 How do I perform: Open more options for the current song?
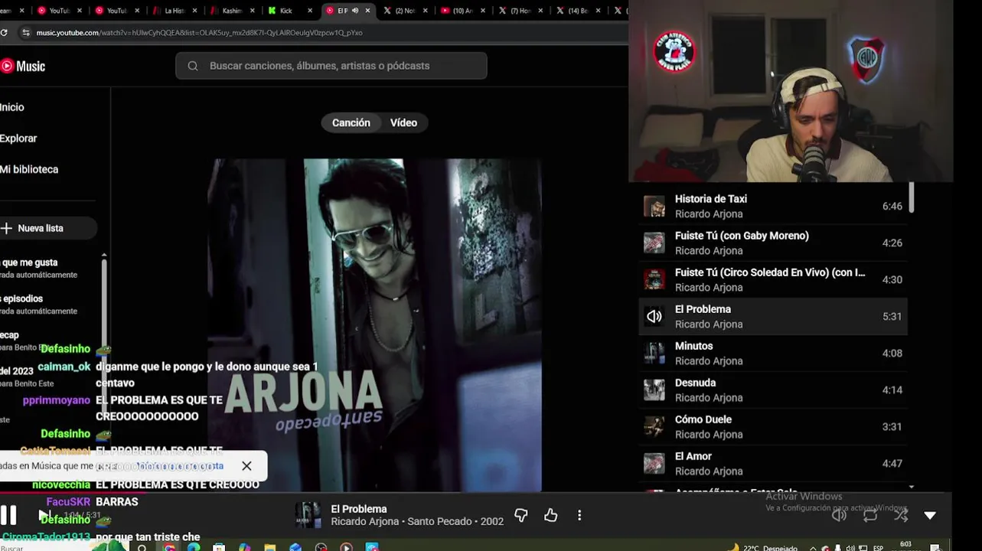pyautogui.click(x=579, y=516)
